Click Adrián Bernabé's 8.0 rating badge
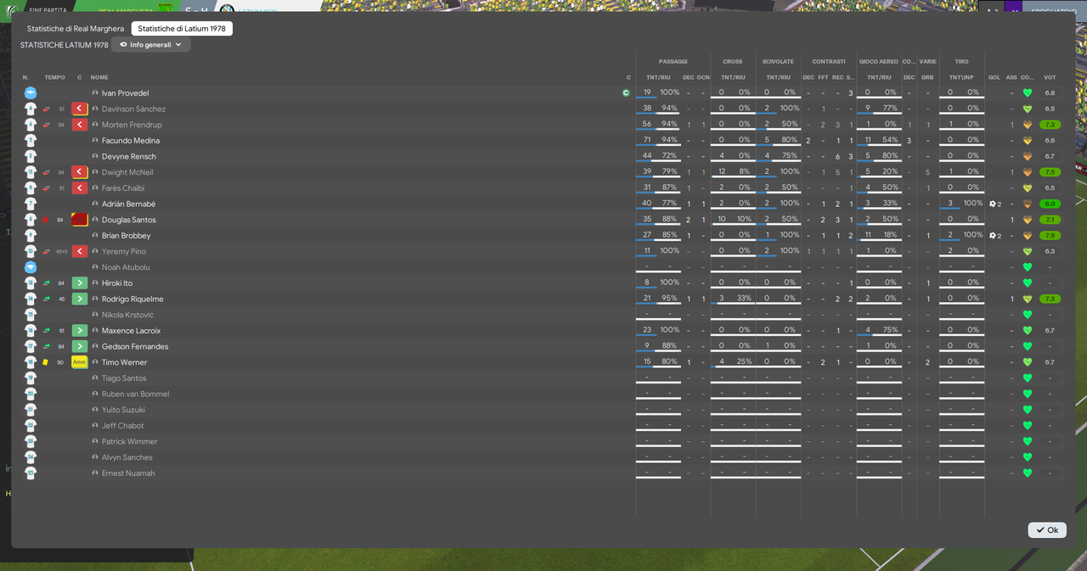The height and width of the screenshot is (571, 1087). [x=1050, y=204]
